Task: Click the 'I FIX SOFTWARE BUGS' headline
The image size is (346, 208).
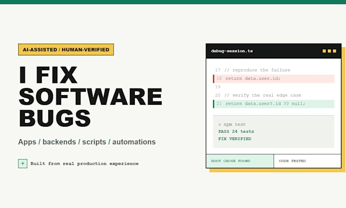Action: [x=91, y=97]
